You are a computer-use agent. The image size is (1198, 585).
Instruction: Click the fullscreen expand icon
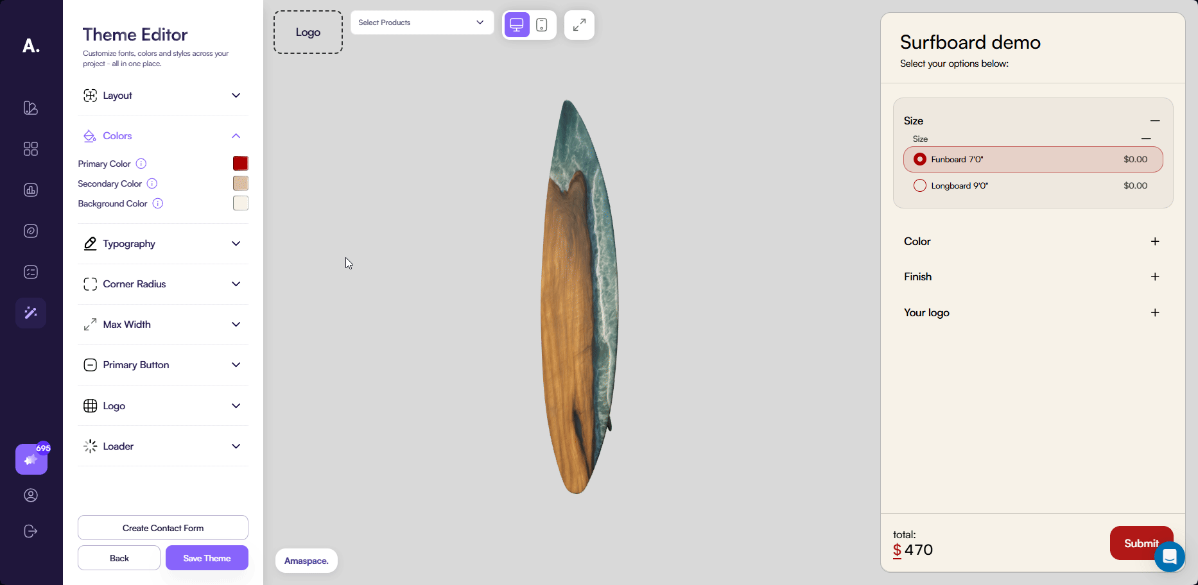click(x=579, y=25)
